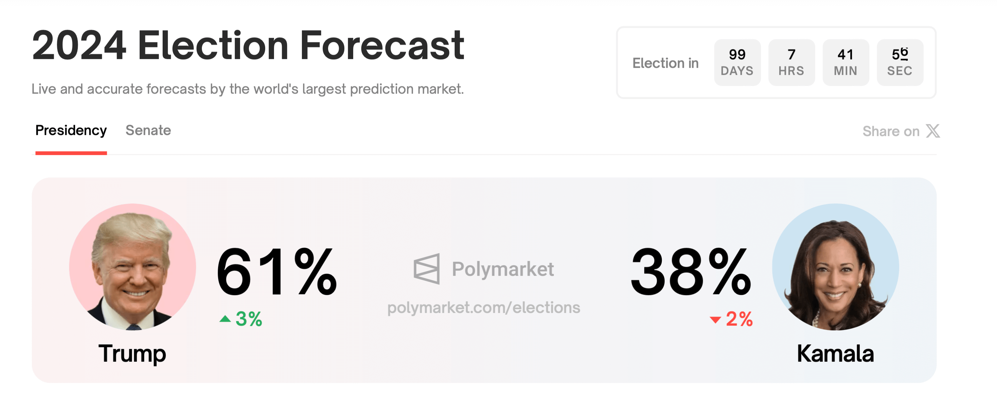
Task: Click the SEC countdown box
Action: (x=900, y=62)
